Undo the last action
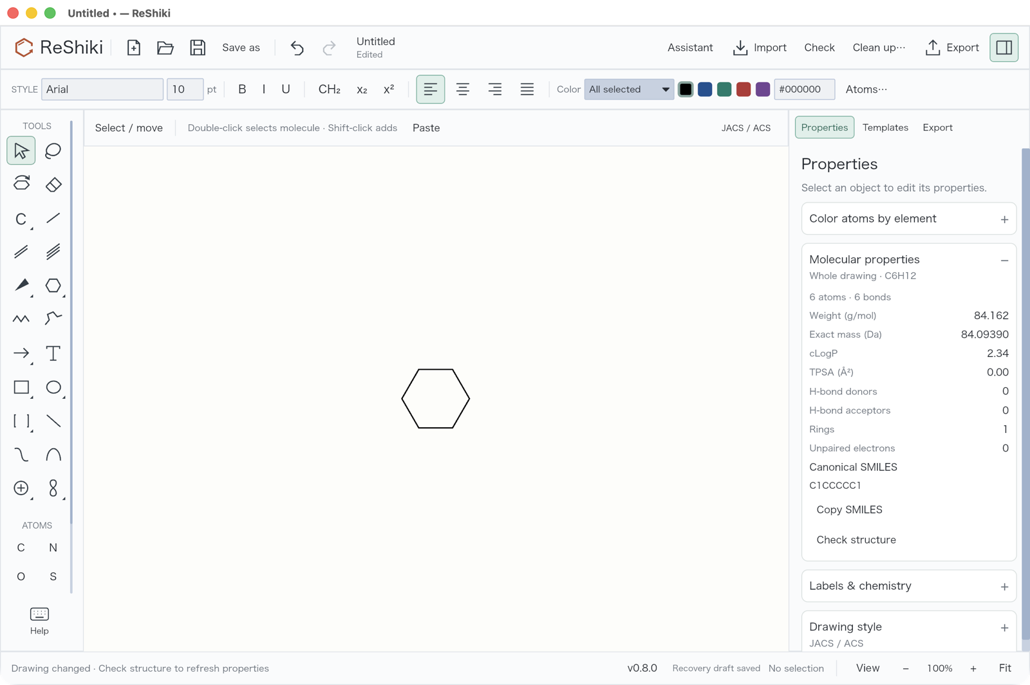 (x=297, y=48)
